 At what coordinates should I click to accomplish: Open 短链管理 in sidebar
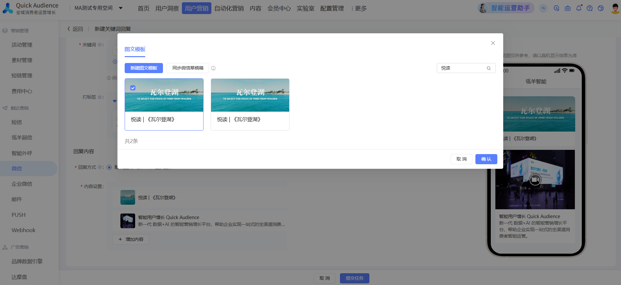[22, 75]
